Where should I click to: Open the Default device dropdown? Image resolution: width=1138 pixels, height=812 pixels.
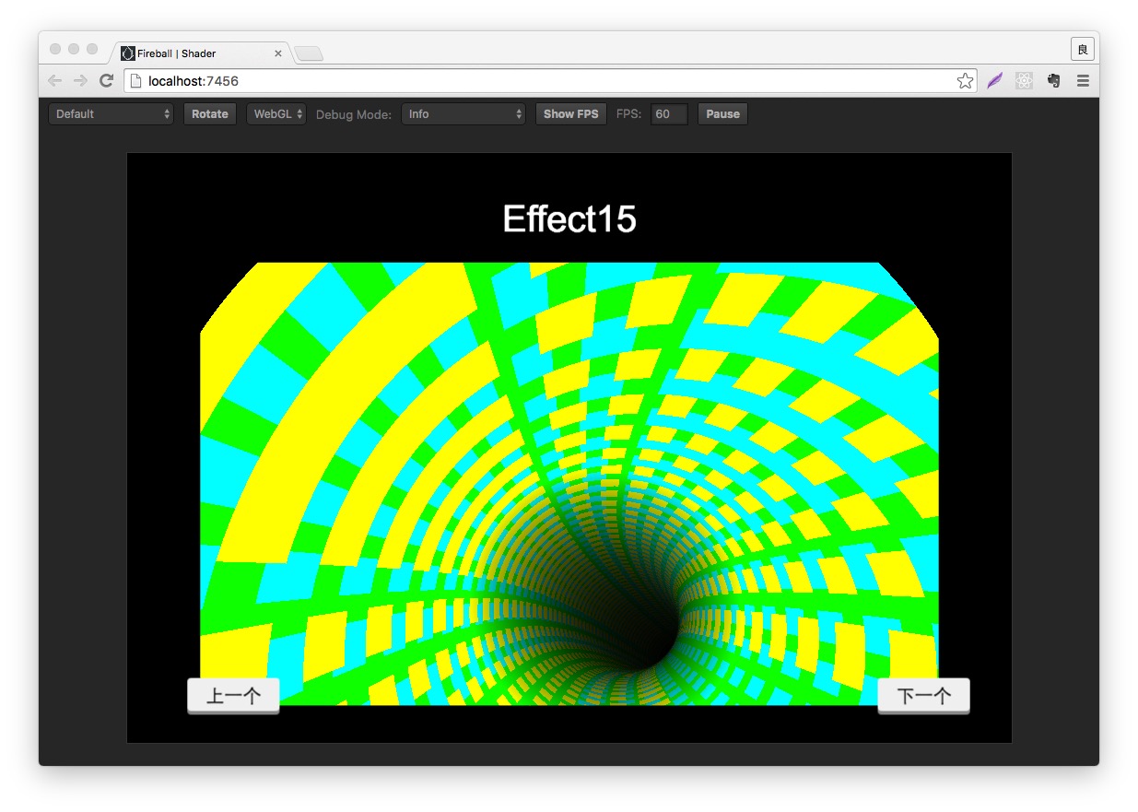[x=111, y=114]
